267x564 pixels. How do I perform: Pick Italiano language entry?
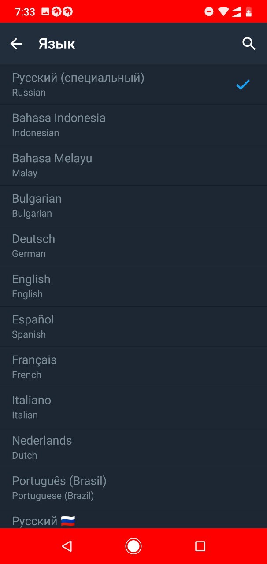pyautogui.click(x=133, y=407)
